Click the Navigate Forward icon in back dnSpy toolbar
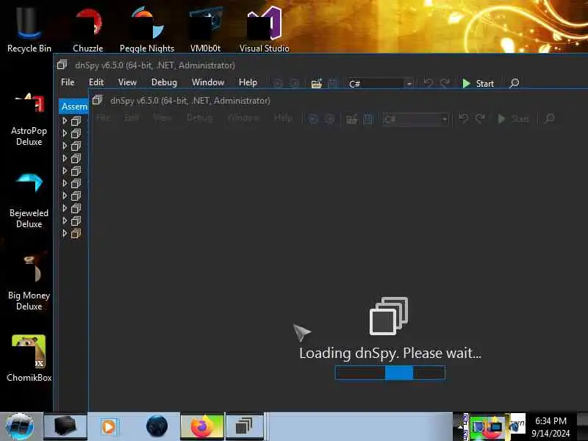 pos(295,83)
